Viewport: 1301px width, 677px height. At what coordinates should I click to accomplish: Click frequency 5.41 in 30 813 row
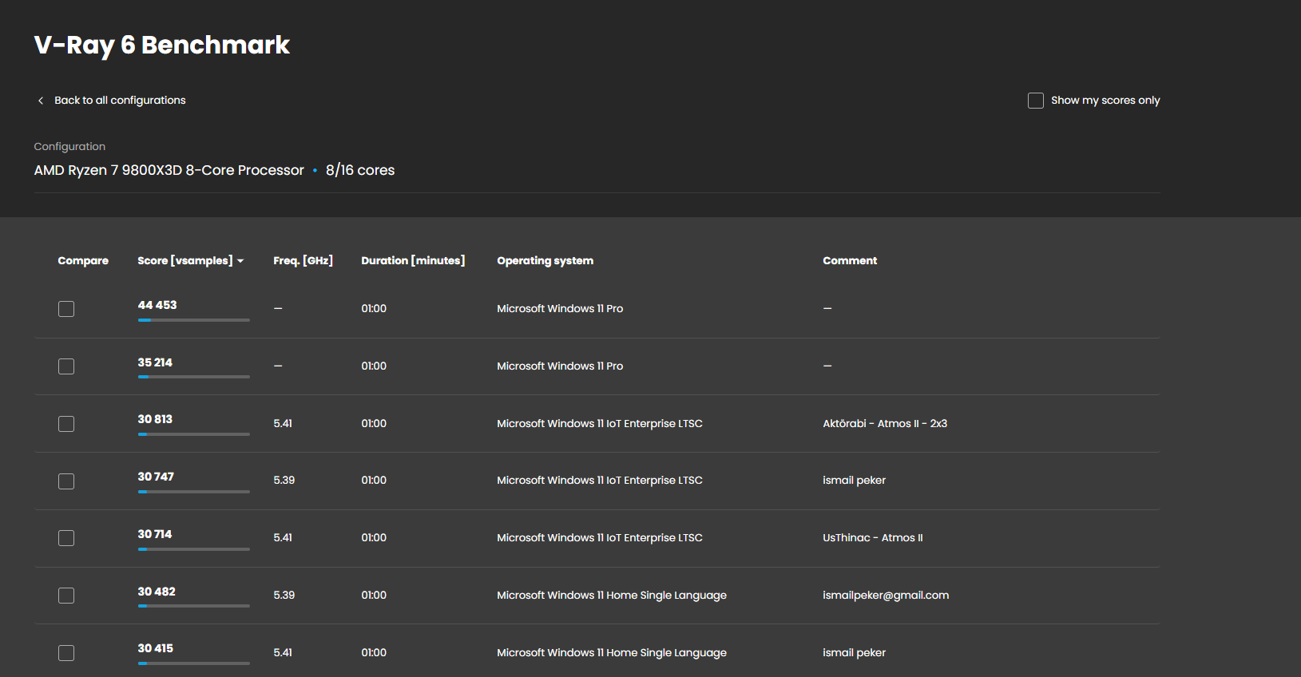pos(283,424)
